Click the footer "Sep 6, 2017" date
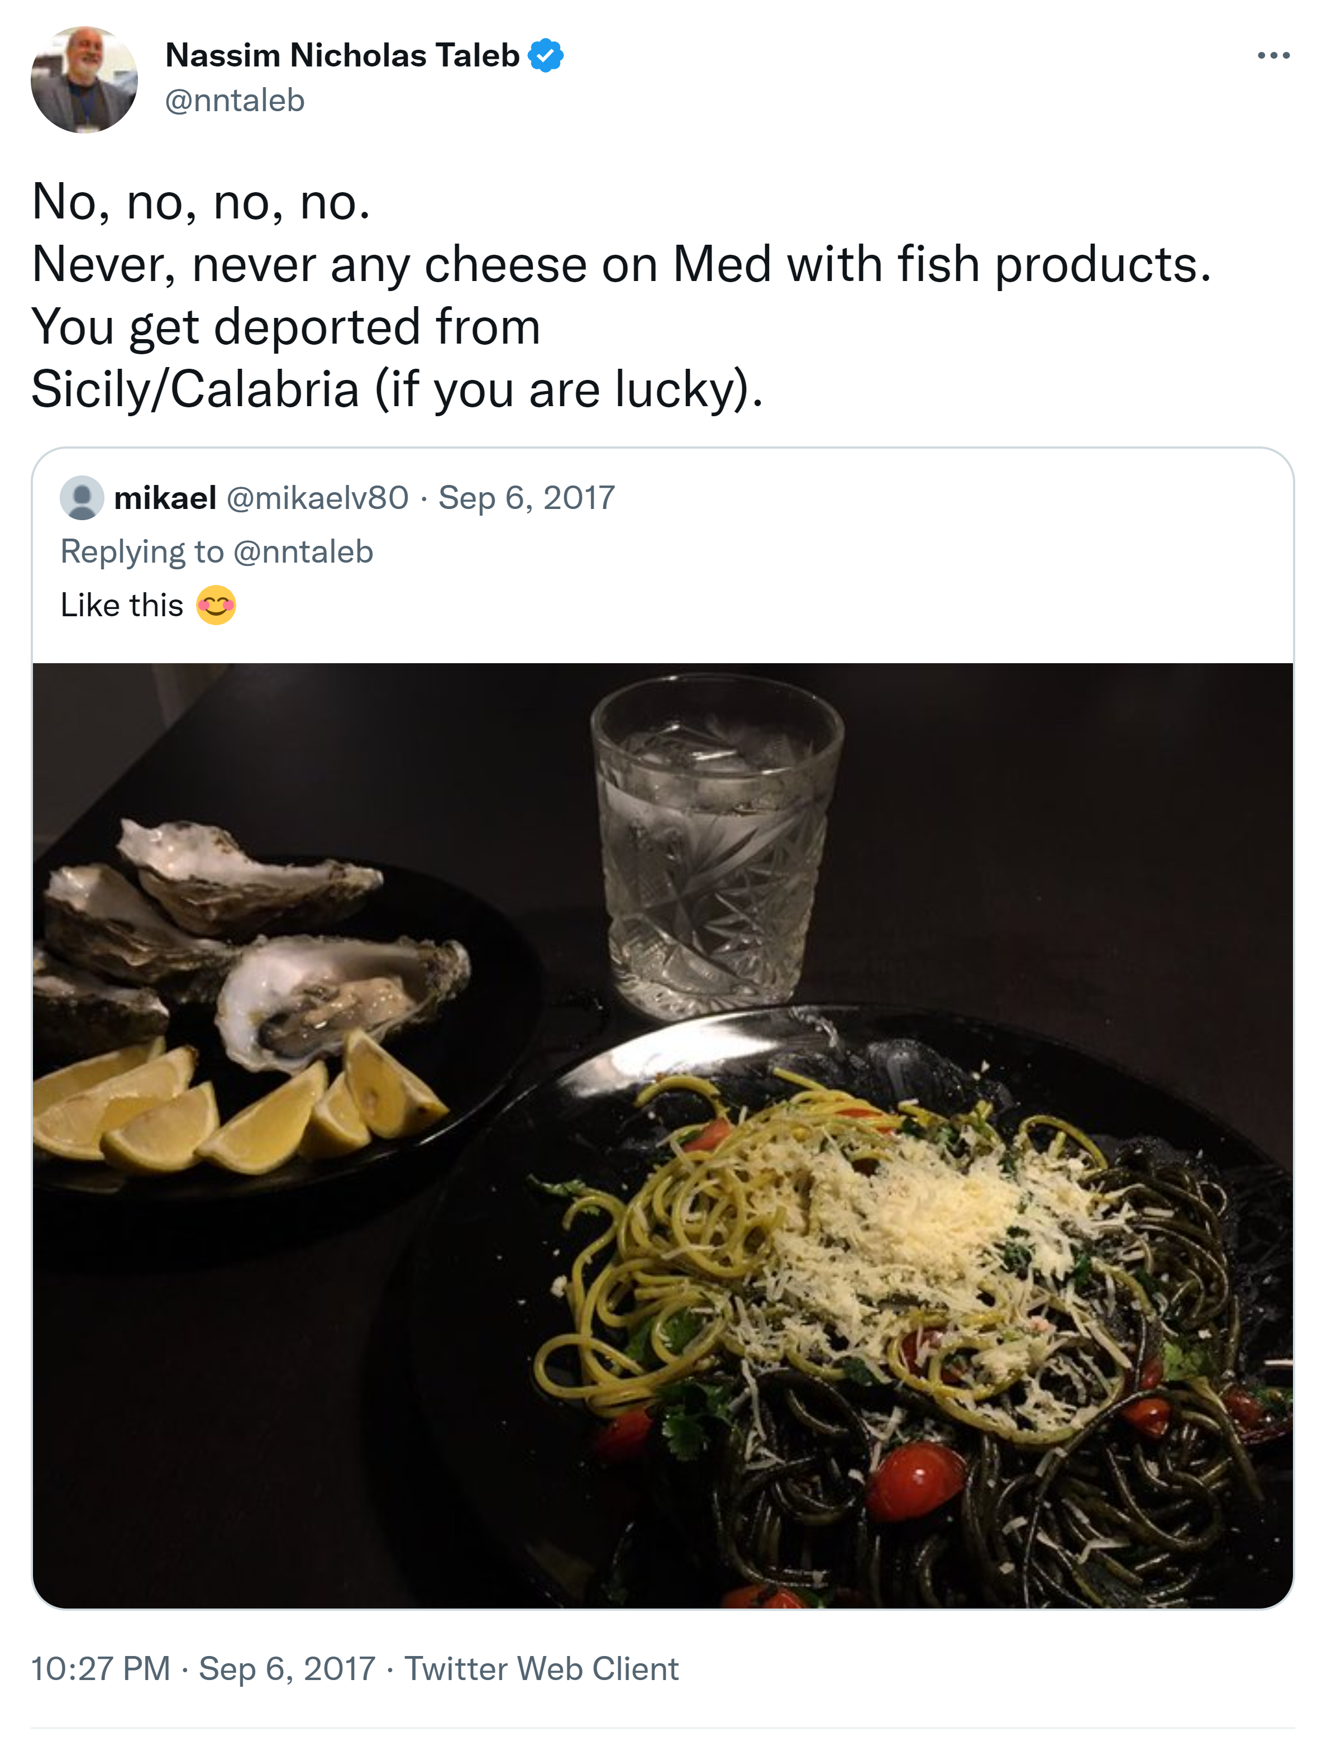Viewport: 1317px width, 1751px height. [x=287, y=1668]
